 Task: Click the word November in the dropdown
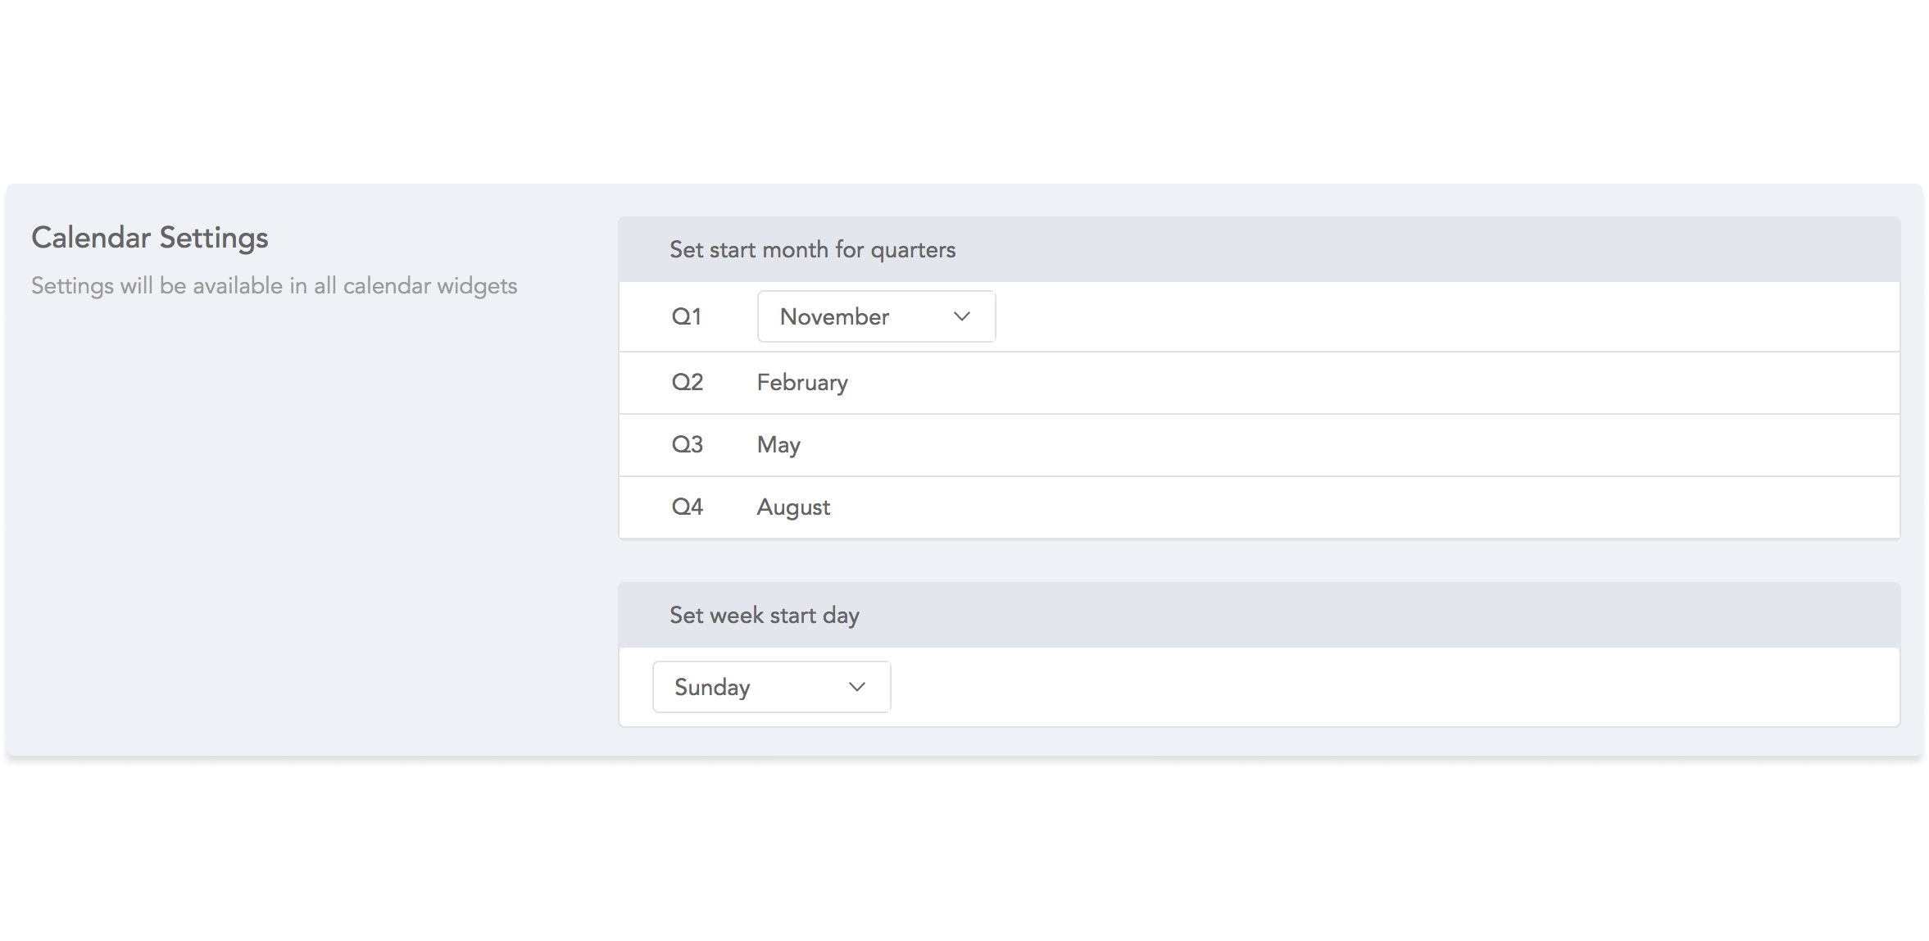(834, 316)
